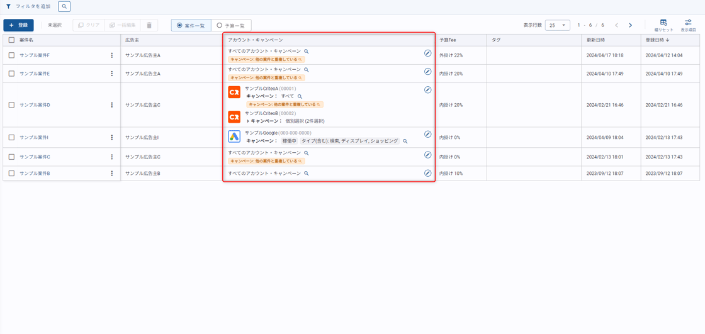Image resolution: width=705 pixels, height=334 pixels.
Task: Sort by the 登録日時 column header
Action: point(657,40)
